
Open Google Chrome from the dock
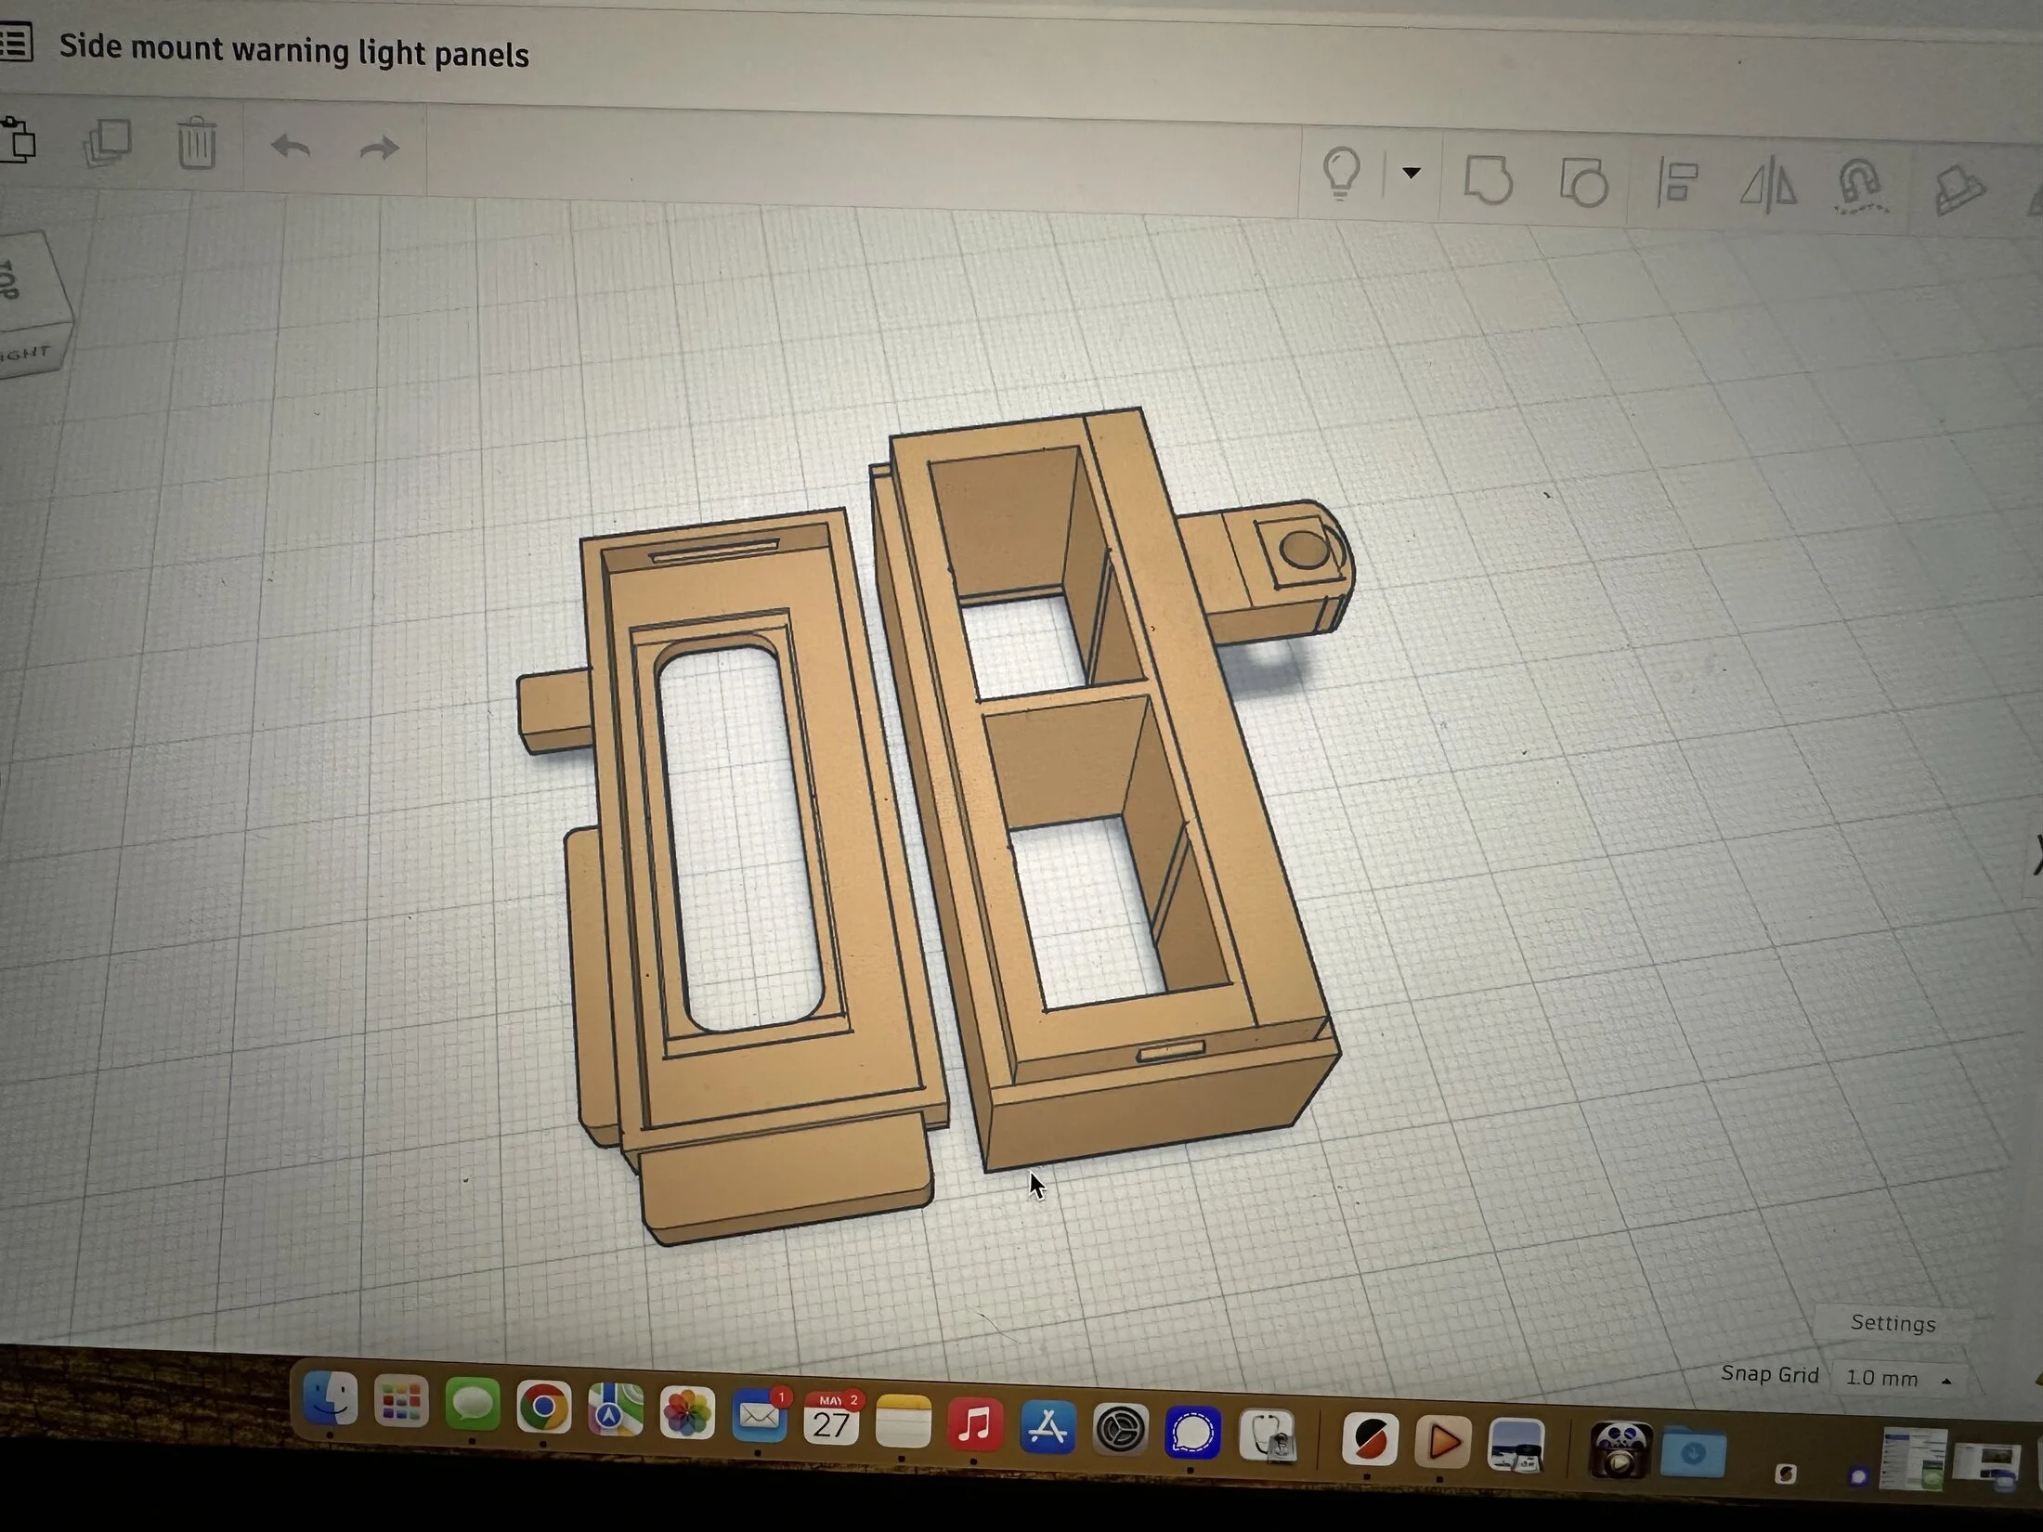click(543, 1408)
